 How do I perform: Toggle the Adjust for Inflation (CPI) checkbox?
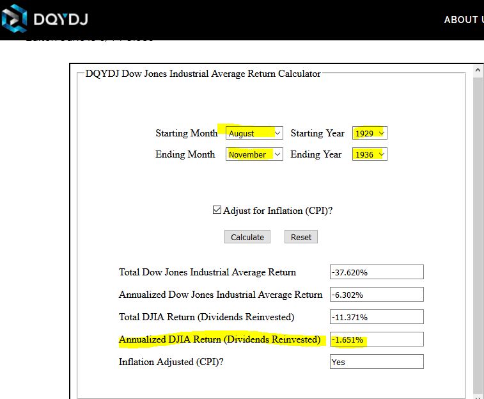click(217, 210)
